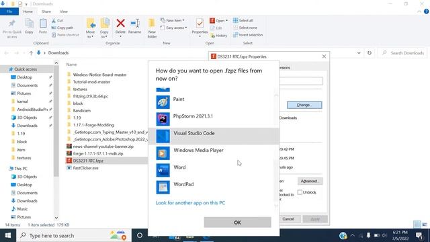The width and height of the screenshot is (430, 242).
Task: Click the Cortana circle taskbar icon
Action: tap(140, 235)
